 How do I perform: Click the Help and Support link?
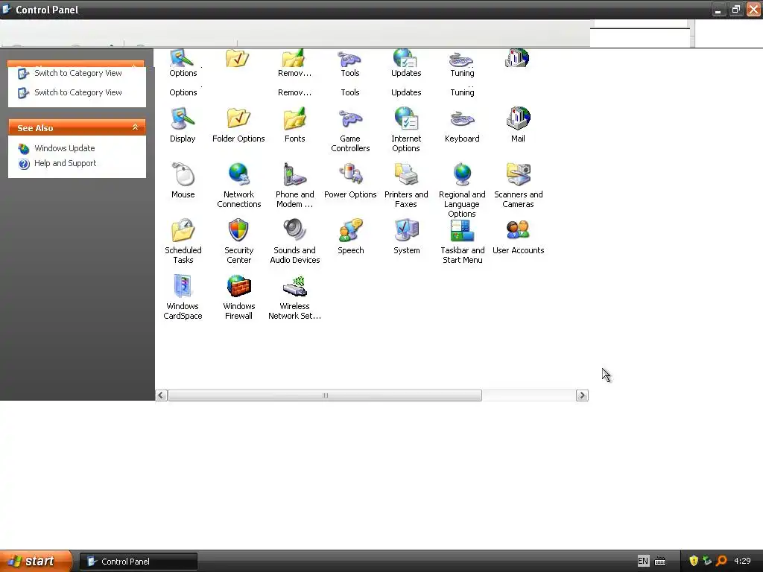pyautogui.click(x=66, y=163)
